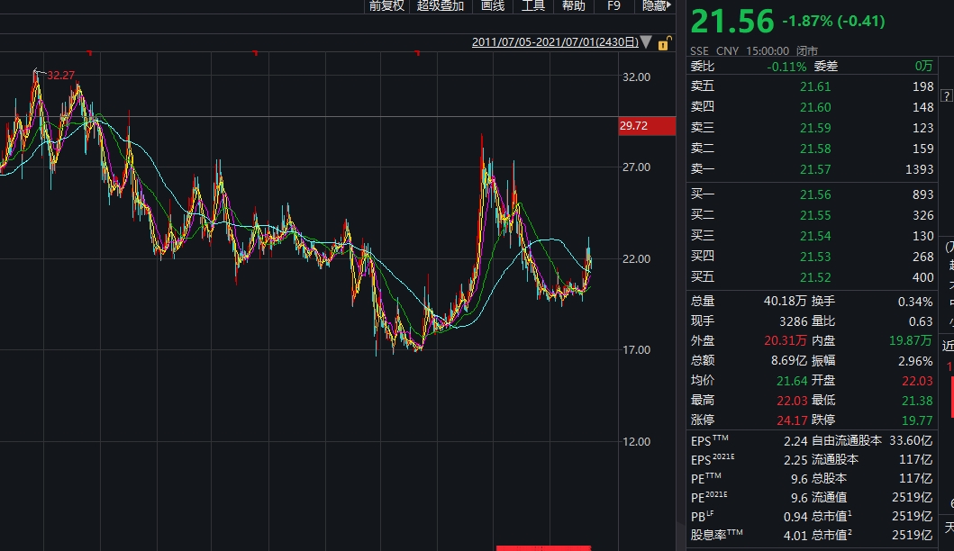Click the PE TTM value 9.6
This screenshot has height=551, width=954.
point(799,479)
